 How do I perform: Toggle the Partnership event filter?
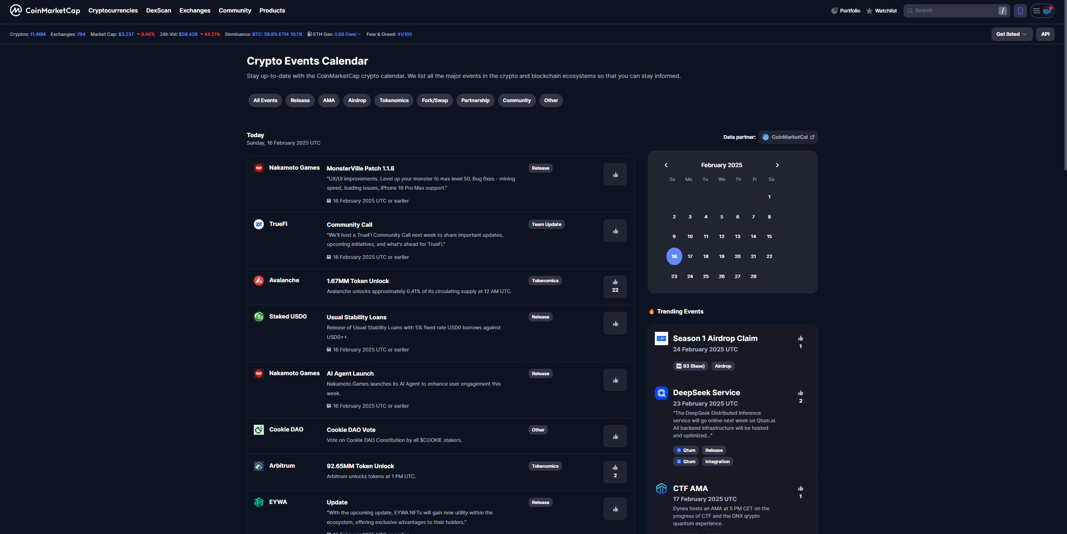pyautogui.click(x=475, y=100)
